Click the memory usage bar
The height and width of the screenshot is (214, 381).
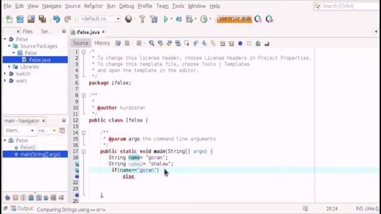[x=235, y=19]
